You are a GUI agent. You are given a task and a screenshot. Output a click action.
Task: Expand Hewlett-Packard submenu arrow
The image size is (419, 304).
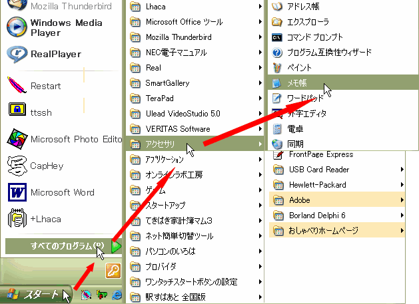click(402, 185)
